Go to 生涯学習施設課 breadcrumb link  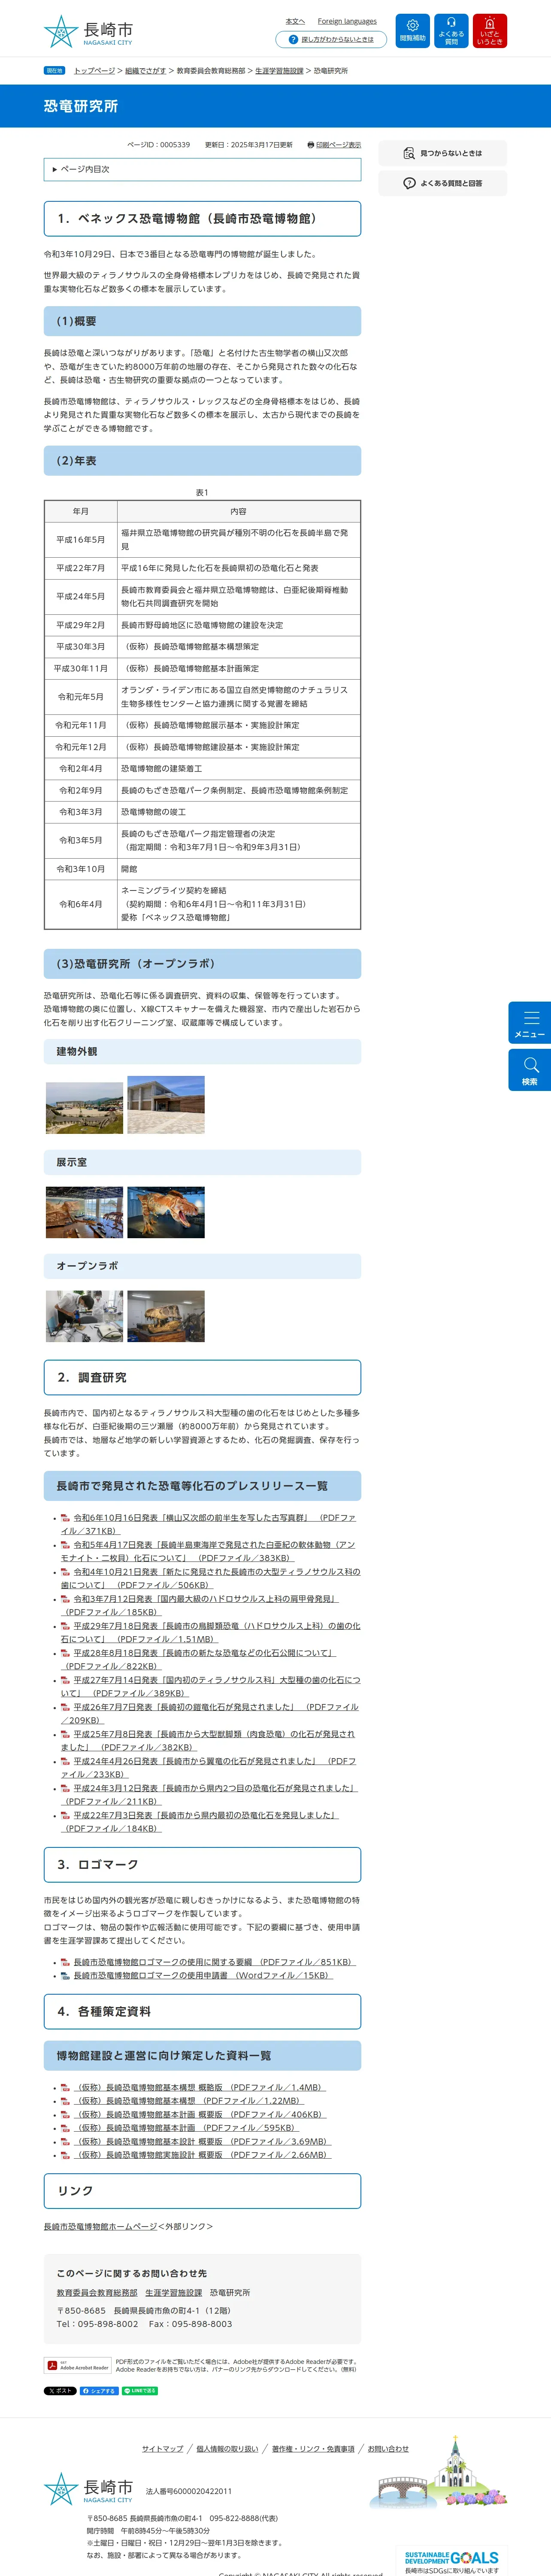pos(279,71)
